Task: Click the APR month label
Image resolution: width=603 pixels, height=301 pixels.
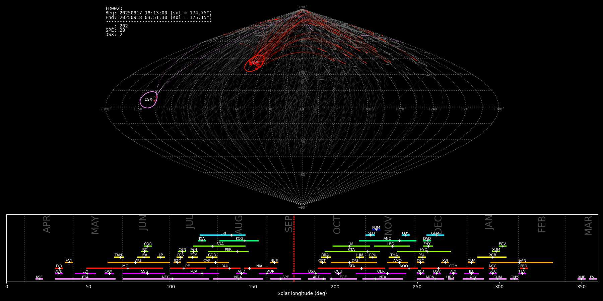Action: (47, 224)
